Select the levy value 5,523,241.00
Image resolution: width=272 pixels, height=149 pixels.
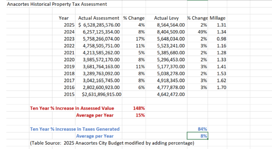point(171,46)
